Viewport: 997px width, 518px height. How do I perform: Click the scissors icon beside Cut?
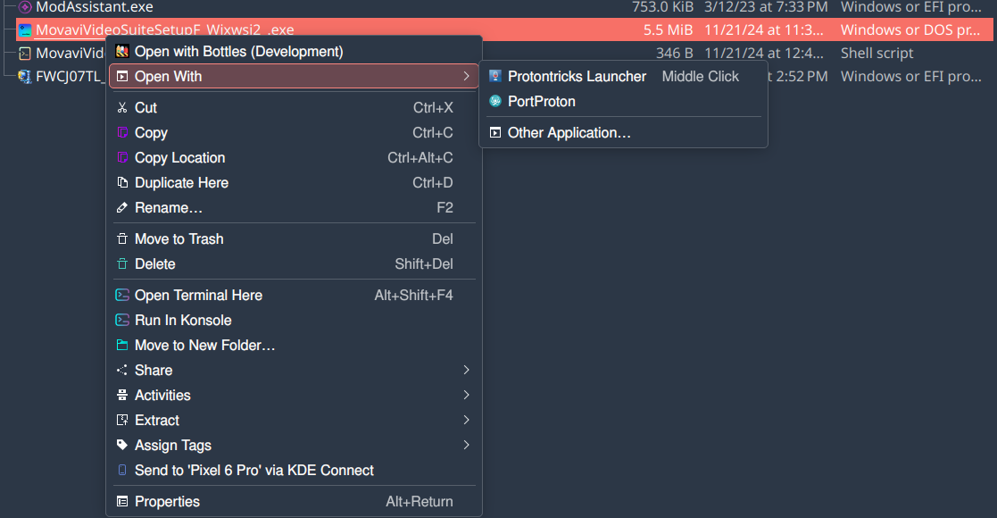tap(122, 107)
